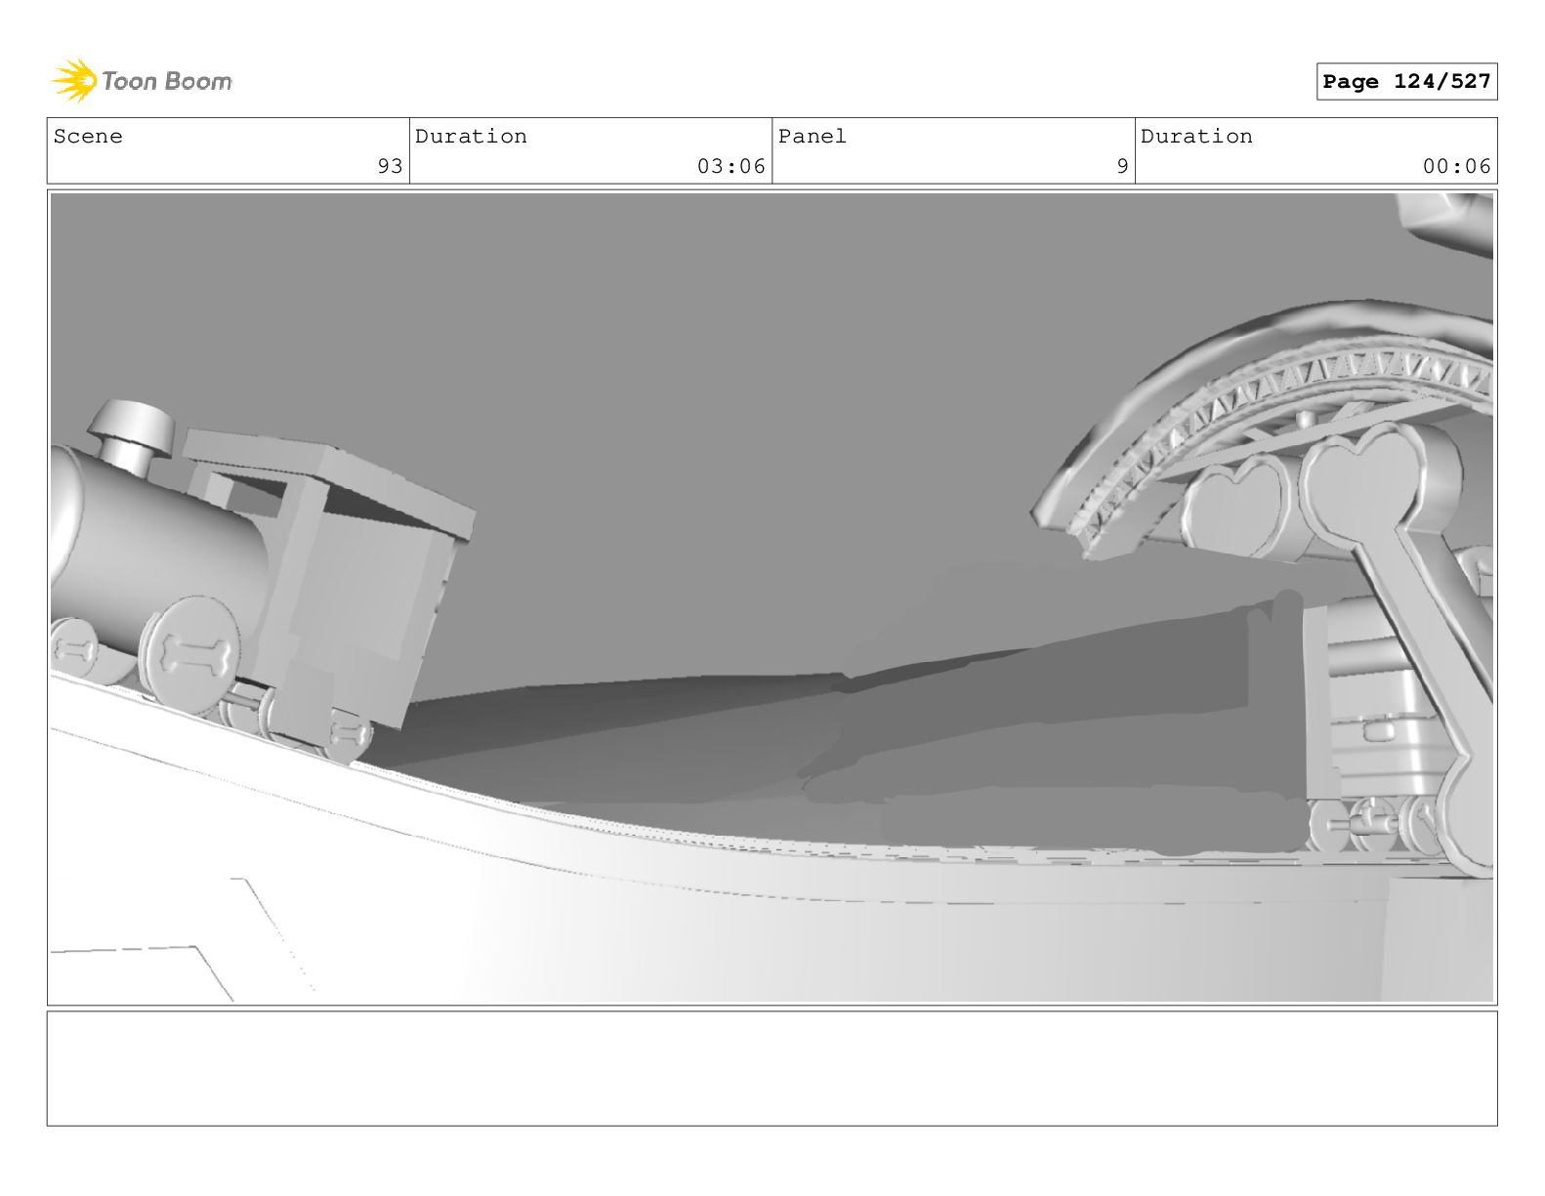
Task: Select scene duration value '03:06'
Action: pos(731,166)
